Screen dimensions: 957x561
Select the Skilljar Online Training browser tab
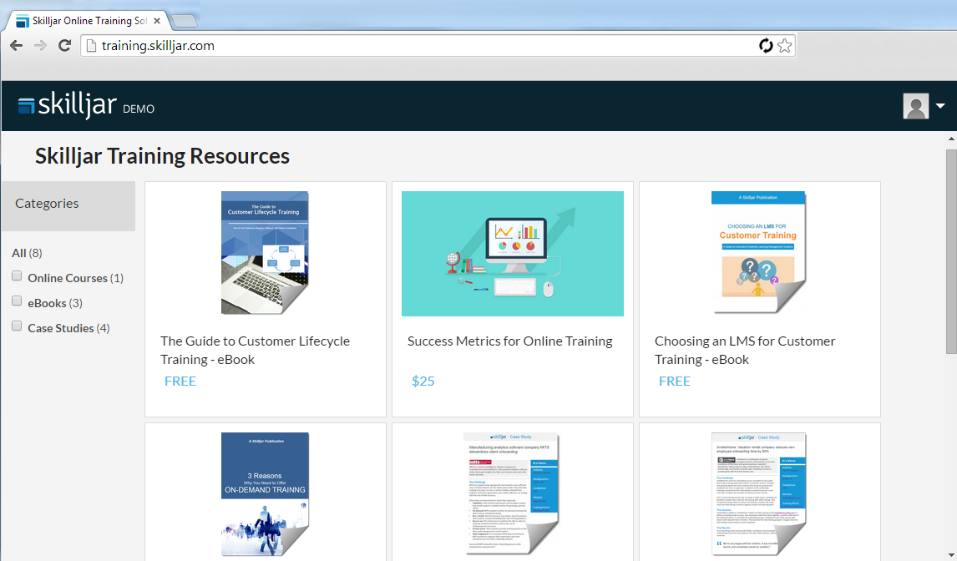pyautogui.click(x=89, y=21)
